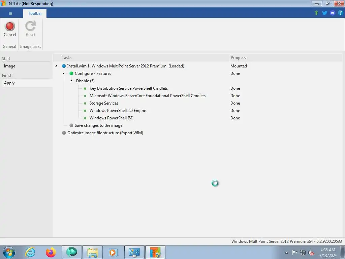The height and width of the screenshot is (259, 345).
Task: Select Optimize image file structure (Export WIM)
Action: point(105,133)
